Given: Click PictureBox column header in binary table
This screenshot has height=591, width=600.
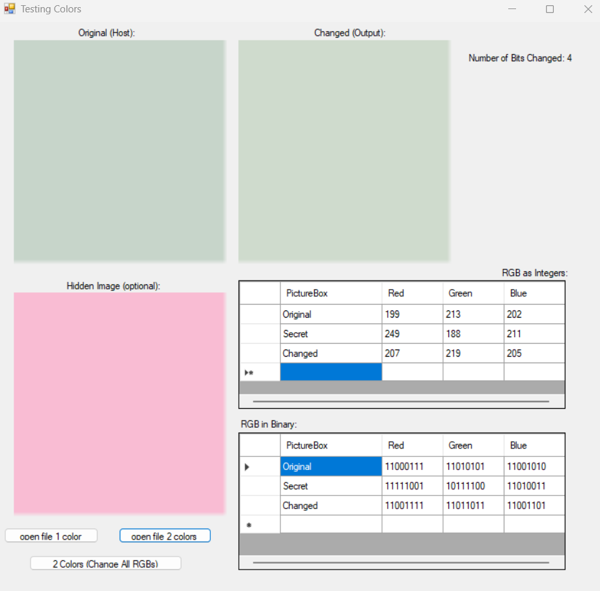Looking at the screenshot, I should pyautogui.click(x=331, y=445).
